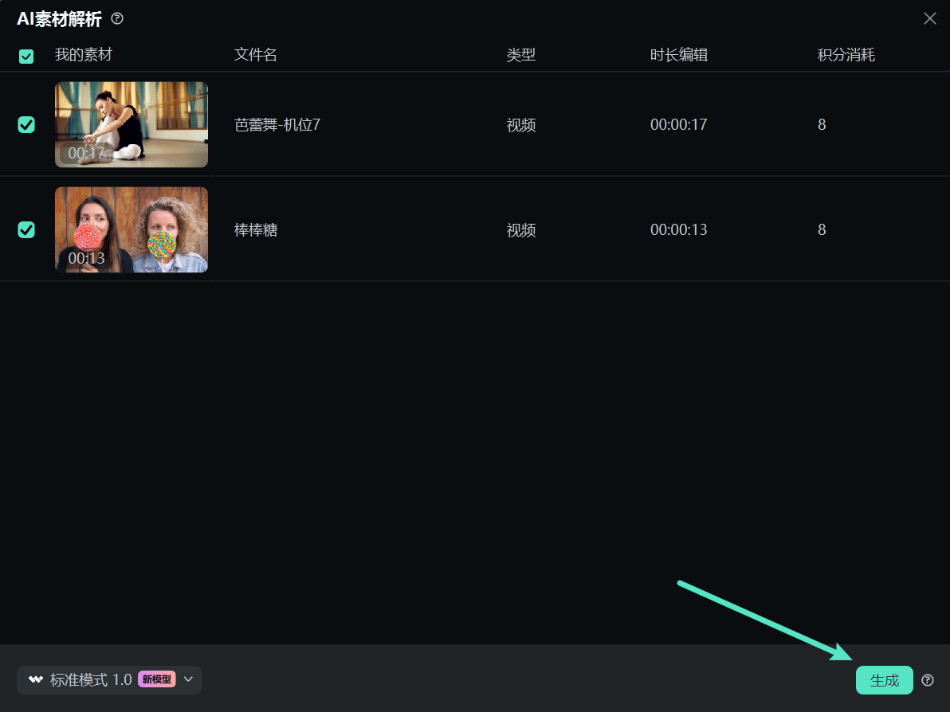This screenshot has width=950, height=712.
Task: Click the help icon beside AI素材解析 title
Action: 117,19
